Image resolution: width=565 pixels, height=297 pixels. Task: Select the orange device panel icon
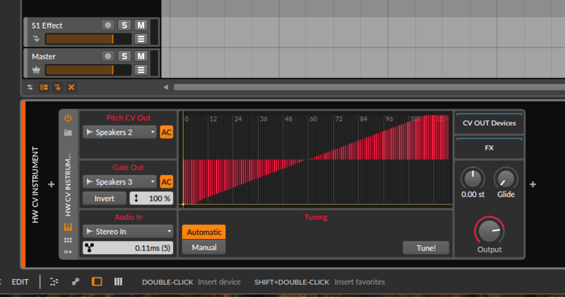pos(97,282)
